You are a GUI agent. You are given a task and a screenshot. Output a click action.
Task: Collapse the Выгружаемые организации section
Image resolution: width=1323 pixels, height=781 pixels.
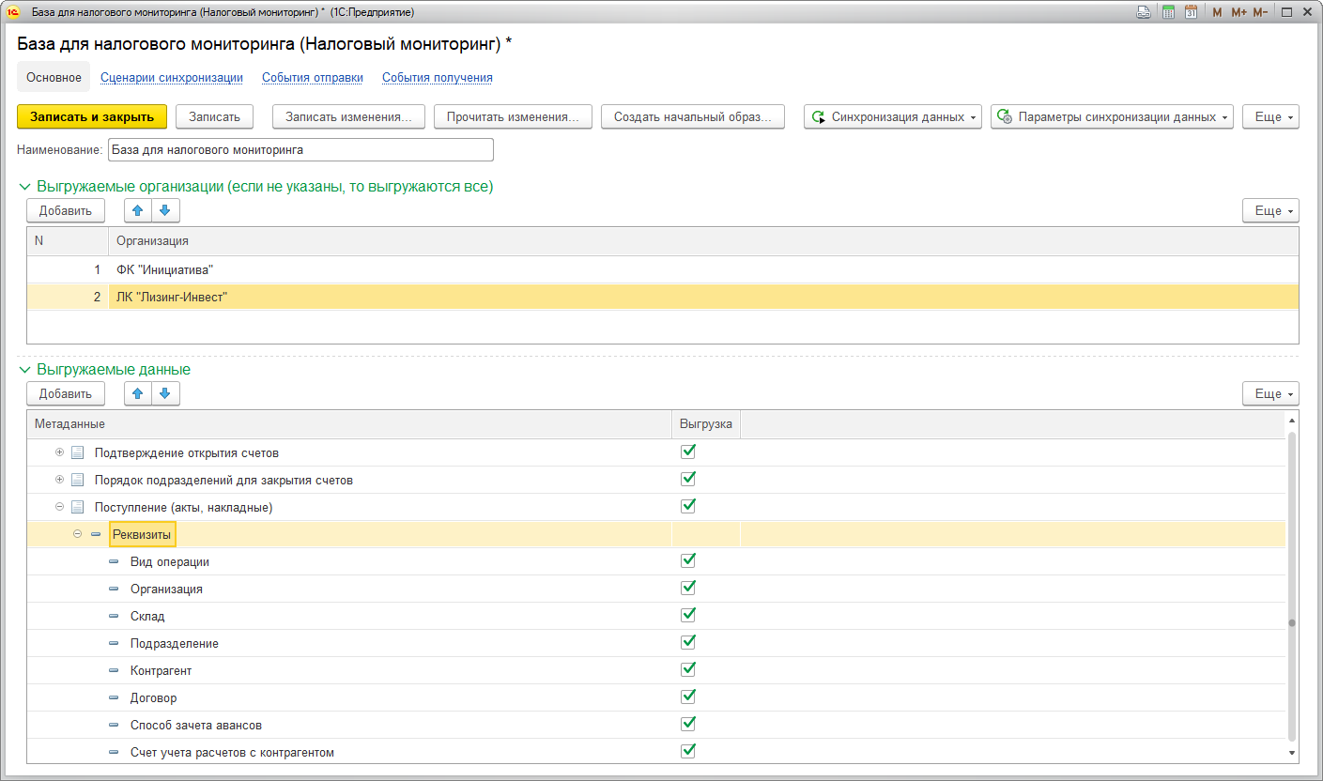click(x=24, y=187)
